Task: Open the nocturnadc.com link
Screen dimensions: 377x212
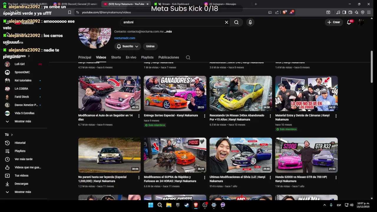Action: point(125,38)
